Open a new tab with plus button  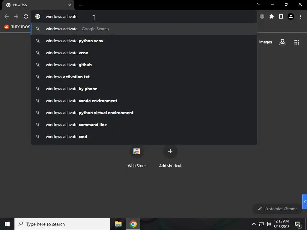[x=81, y=5]
